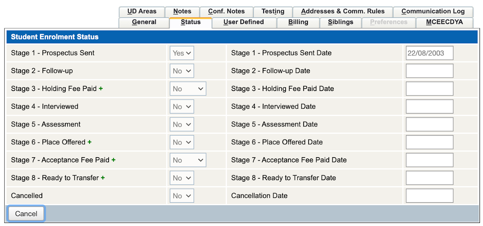Open the Cancelled status dropdown
483x226 pixels.
pos(182,196)
